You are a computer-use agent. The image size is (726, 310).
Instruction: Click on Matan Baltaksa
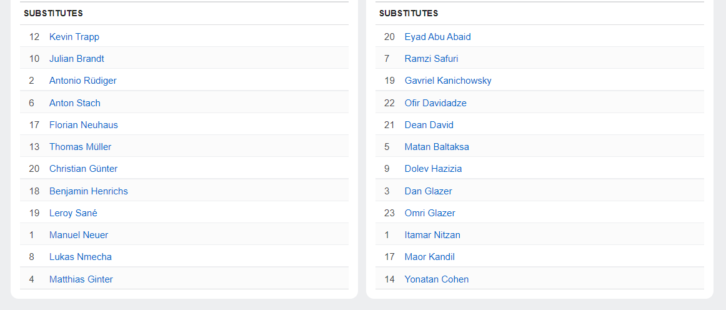[437, 147]
